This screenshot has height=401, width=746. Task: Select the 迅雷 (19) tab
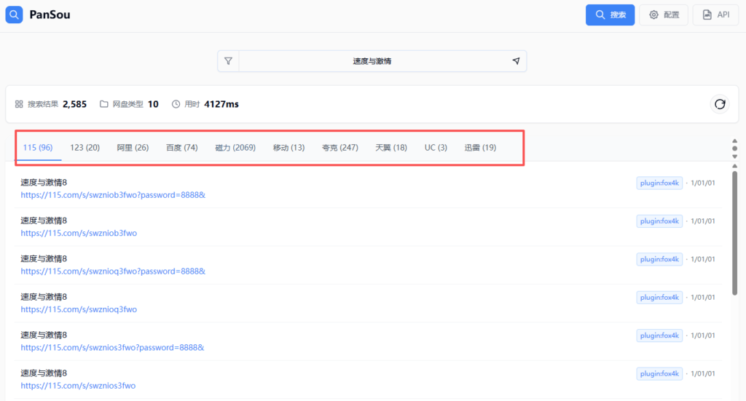point(480,148)
